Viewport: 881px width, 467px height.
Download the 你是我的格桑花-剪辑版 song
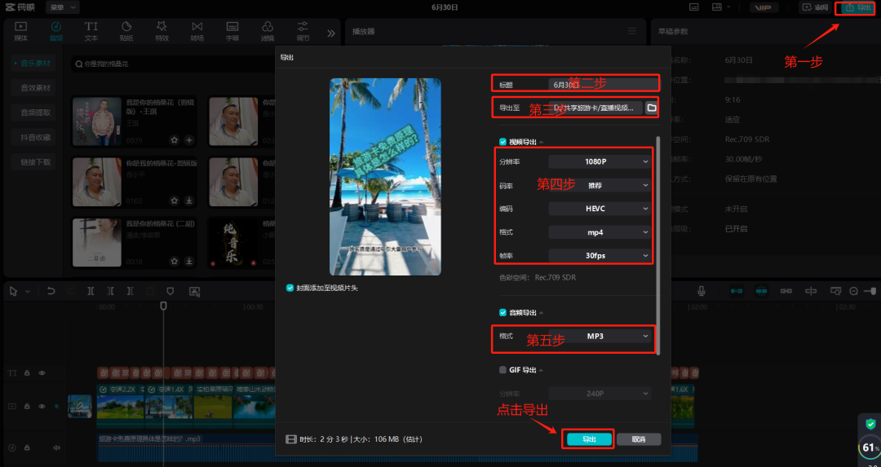189,200
